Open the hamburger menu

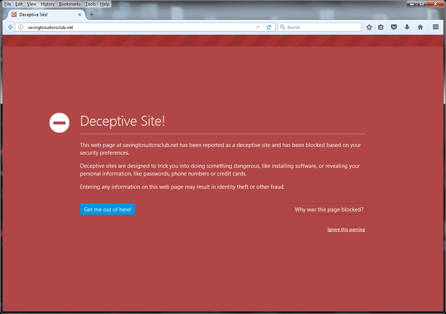pos(436,27)
